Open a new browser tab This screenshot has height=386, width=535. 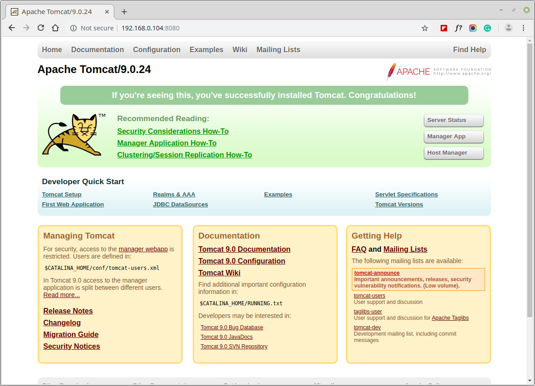(124, 11)
